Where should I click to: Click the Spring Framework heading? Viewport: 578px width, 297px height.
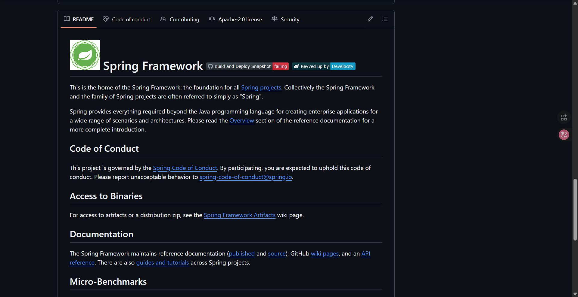[153, 66]
